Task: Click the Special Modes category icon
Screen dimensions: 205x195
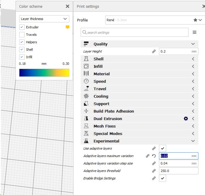Action: pyautogui.click(x=86, y=133)
